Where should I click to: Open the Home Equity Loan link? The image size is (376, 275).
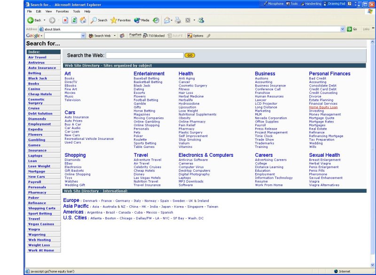click(x=323, y=107)
